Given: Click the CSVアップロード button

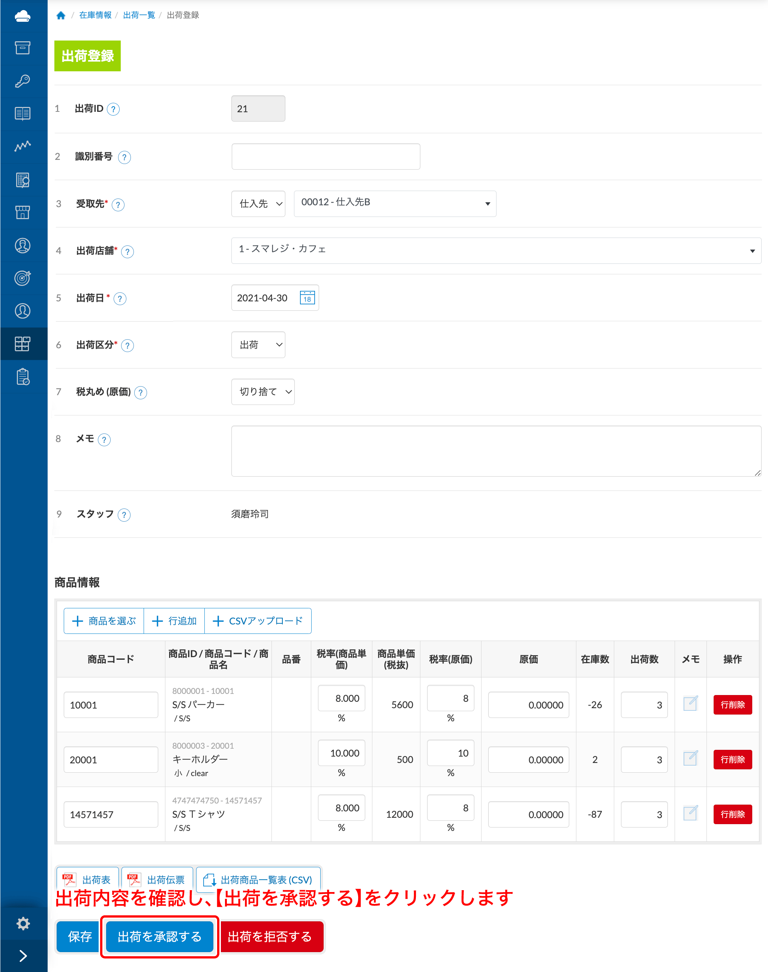Looking at the screenshot, I should coord(258,621).
